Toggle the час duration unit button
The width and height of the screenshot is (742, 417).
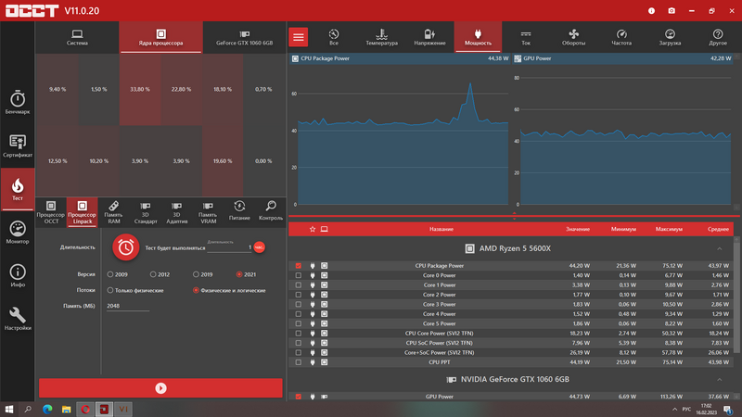click(260, 246)
